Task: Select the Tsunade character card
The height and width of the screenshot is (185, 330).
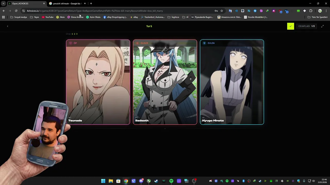Action: click(98, 82)
